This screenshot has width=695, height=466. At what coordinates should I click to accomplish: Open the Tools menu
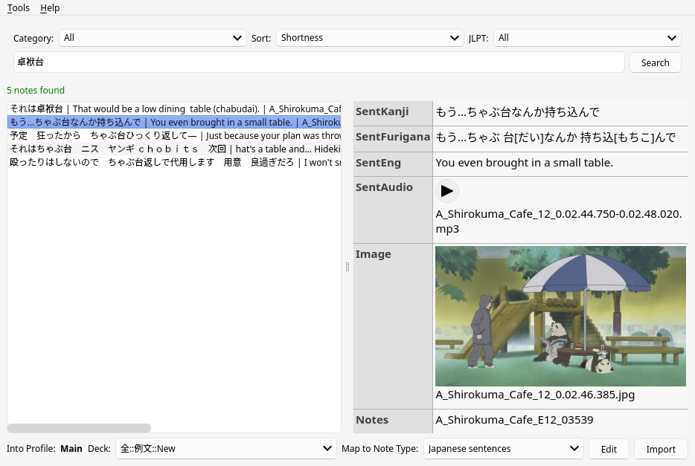[x=18, y=8]
